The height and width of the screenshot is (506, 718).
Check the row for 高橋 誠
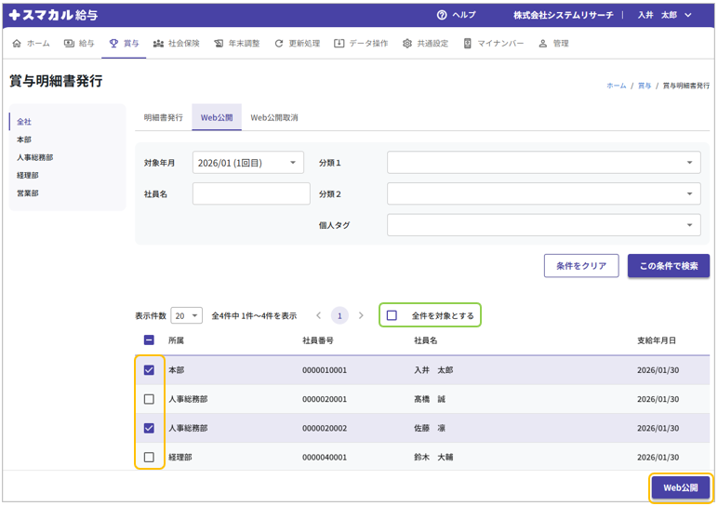click(149, 399)
